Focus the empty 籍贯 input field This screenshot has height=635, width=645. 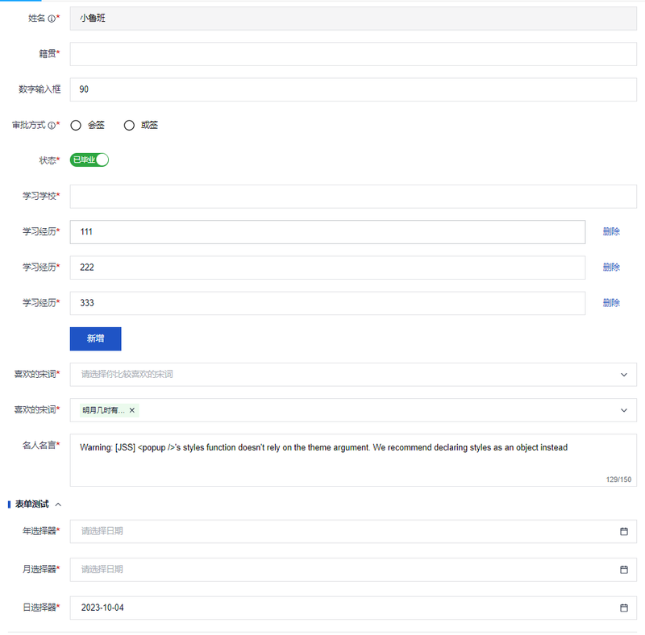[353, 54]
